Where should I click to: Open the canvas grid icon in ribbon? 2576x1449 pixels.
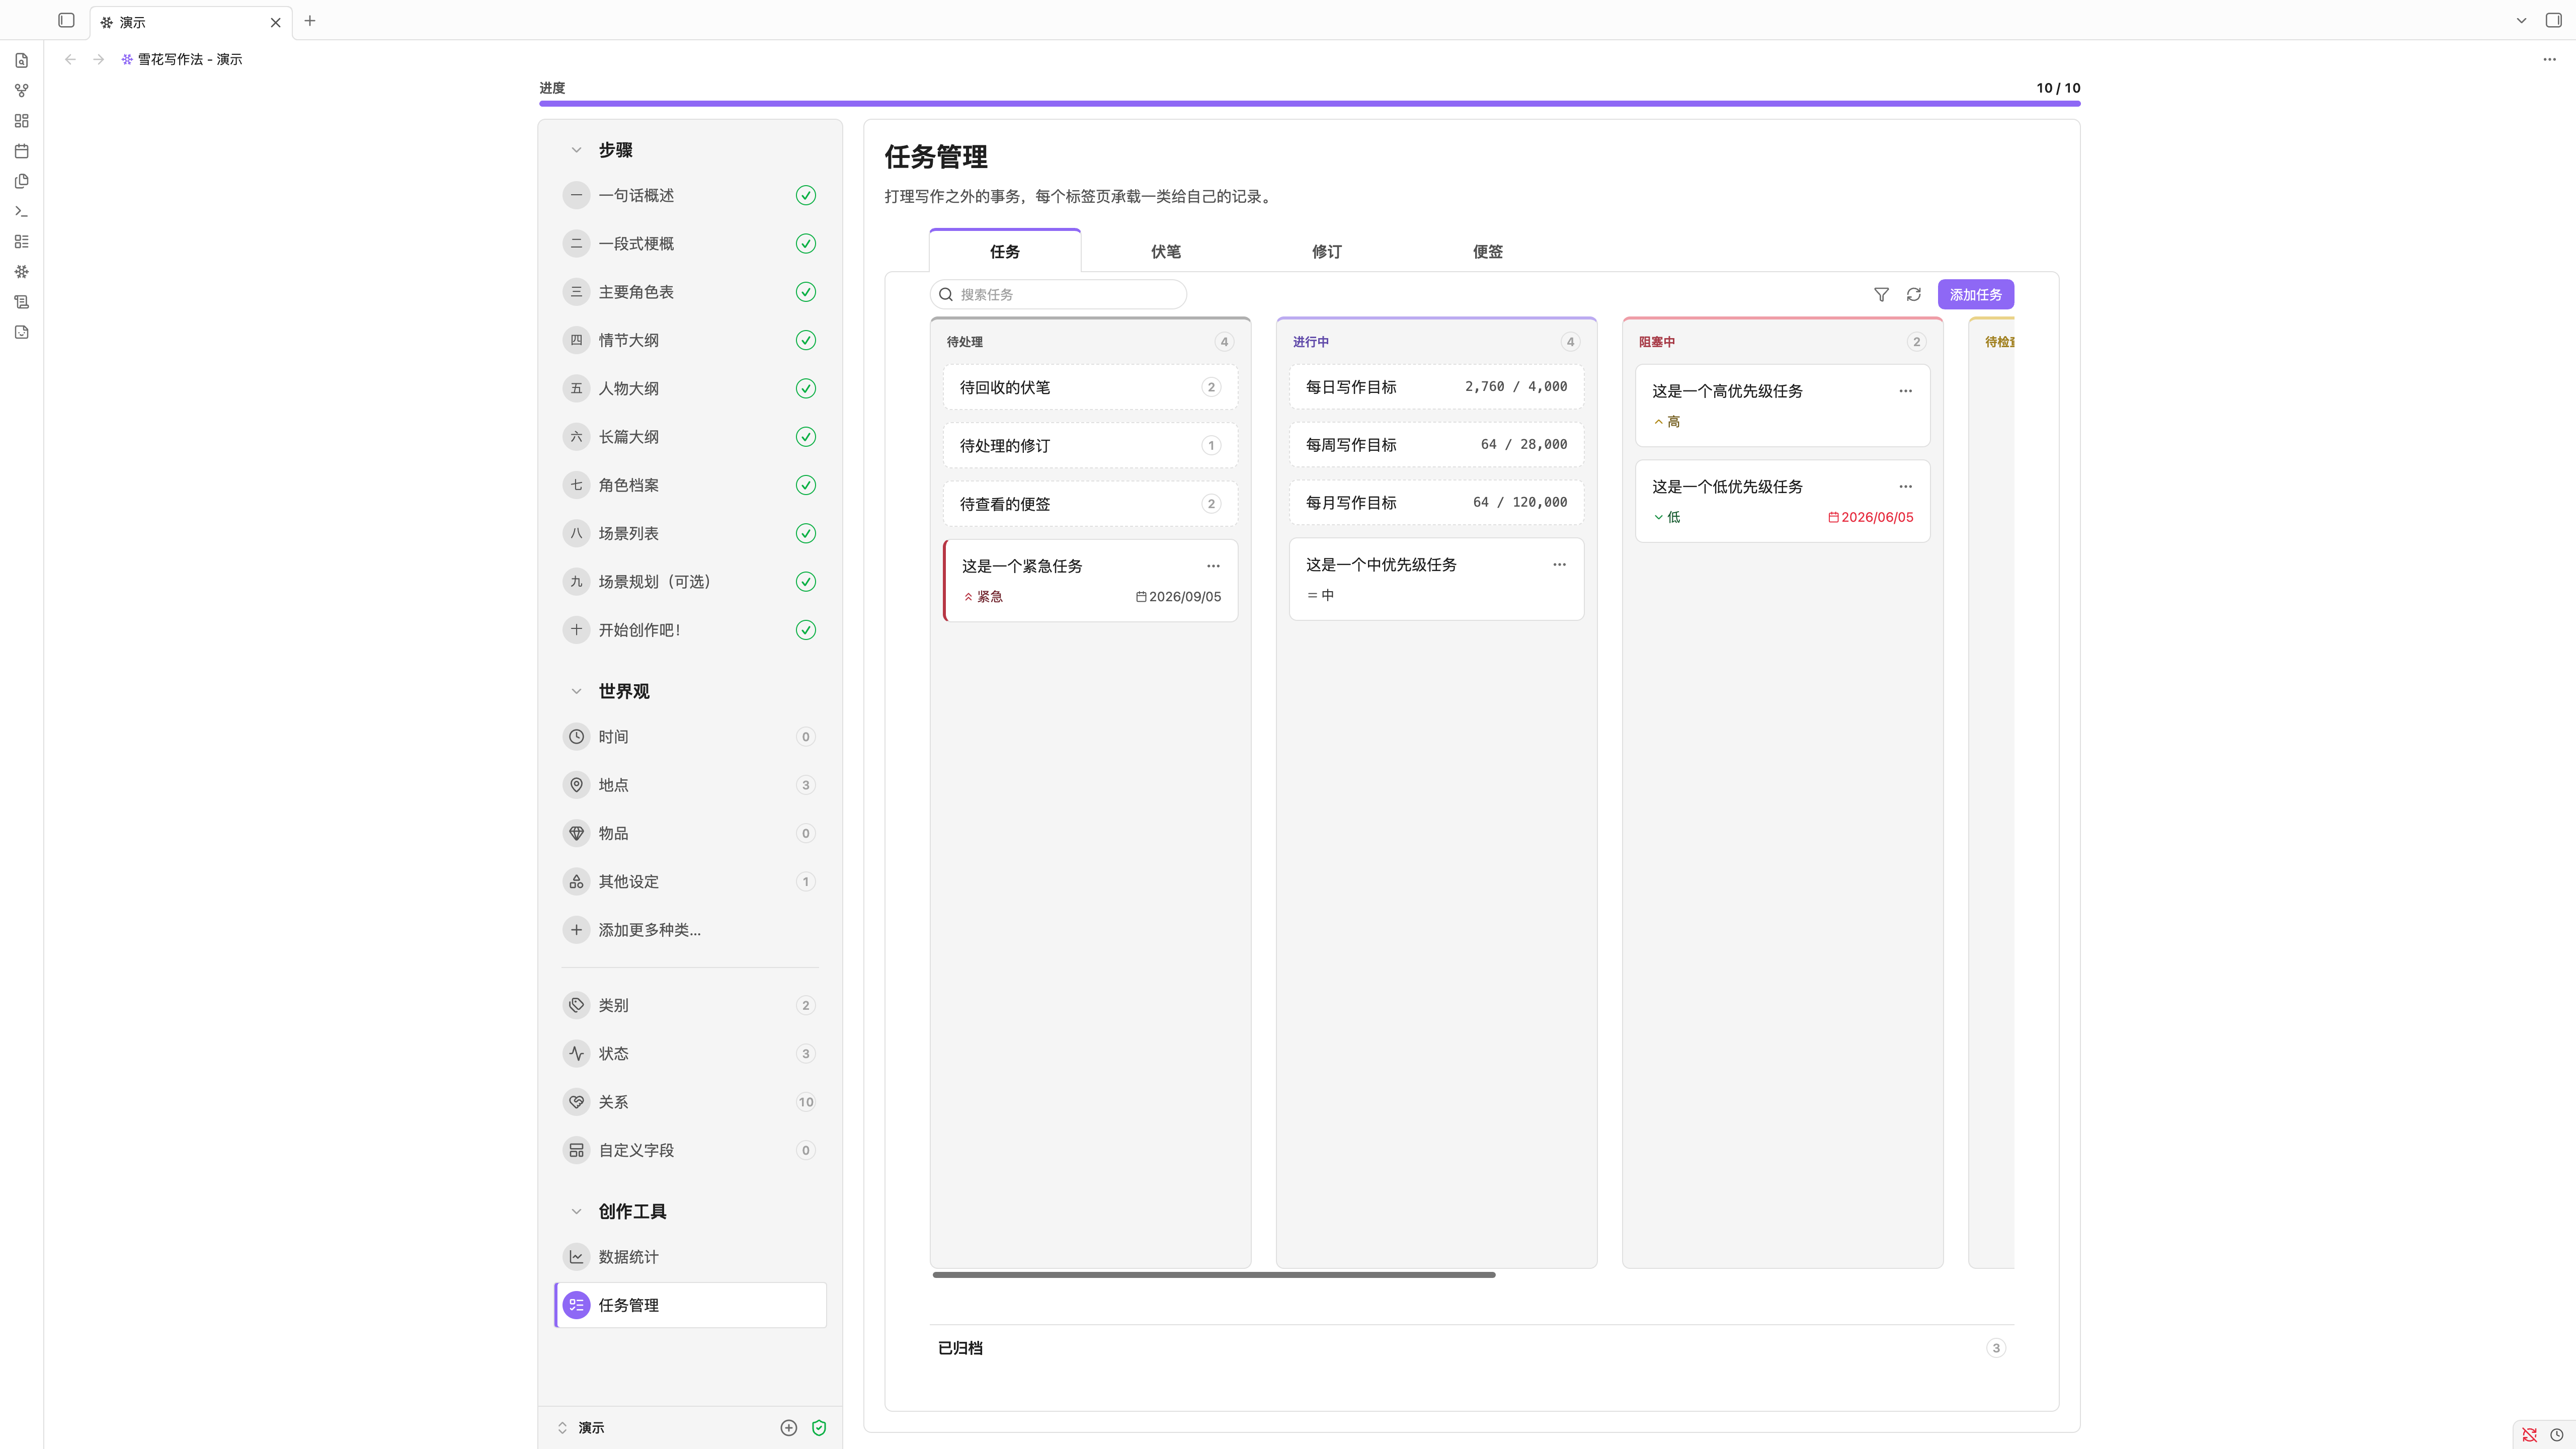(21, 121)
